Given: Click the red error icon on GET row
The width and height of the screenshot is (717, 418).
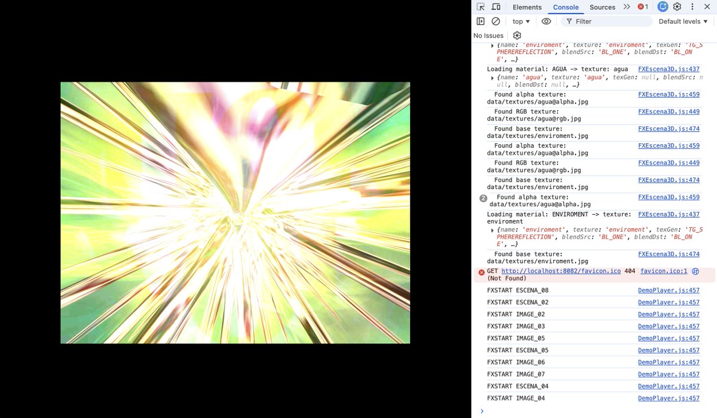Looking at the screenshot, I should 481,272.
